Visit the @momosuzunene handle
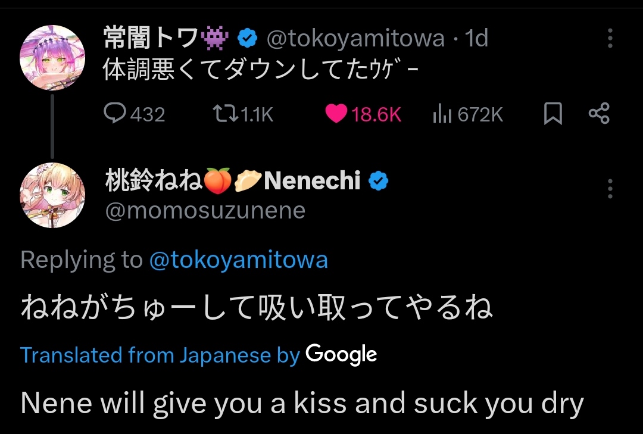This screenshot has height=434, width=643. click(x=205, y=210)
